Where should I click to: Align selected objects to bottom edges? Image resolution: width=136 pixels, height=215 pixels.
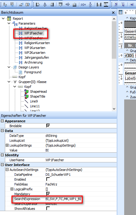pyautogui.click(x=75, y=5)
